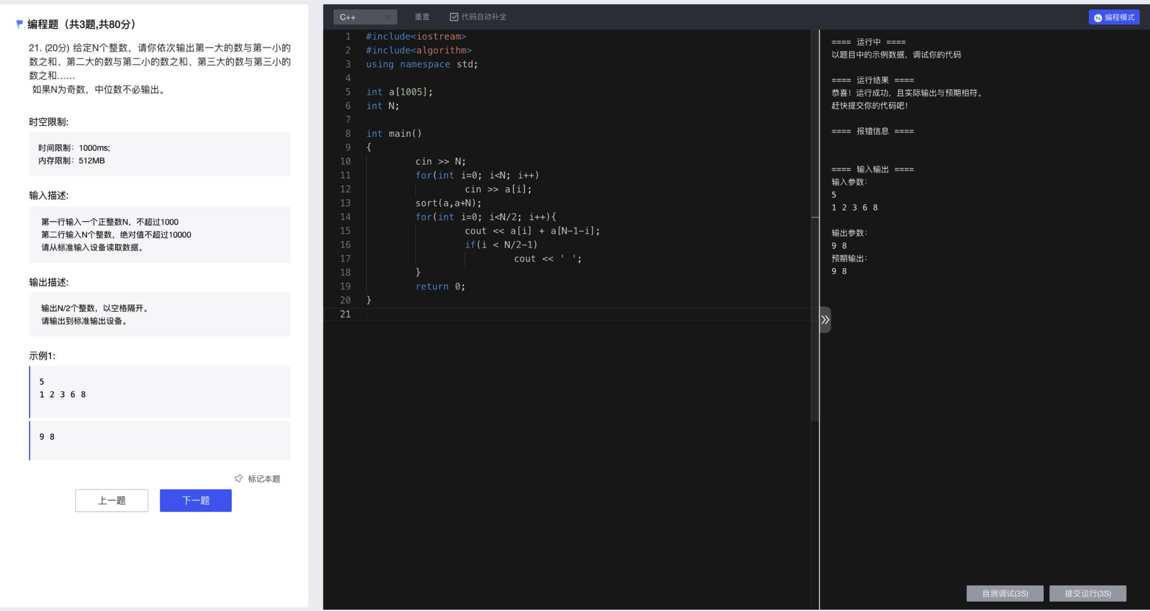The width and height of the screenshot is (1150, 611).
Task: Click the sample output '9 8' box
Action: (x=160, y=441)
